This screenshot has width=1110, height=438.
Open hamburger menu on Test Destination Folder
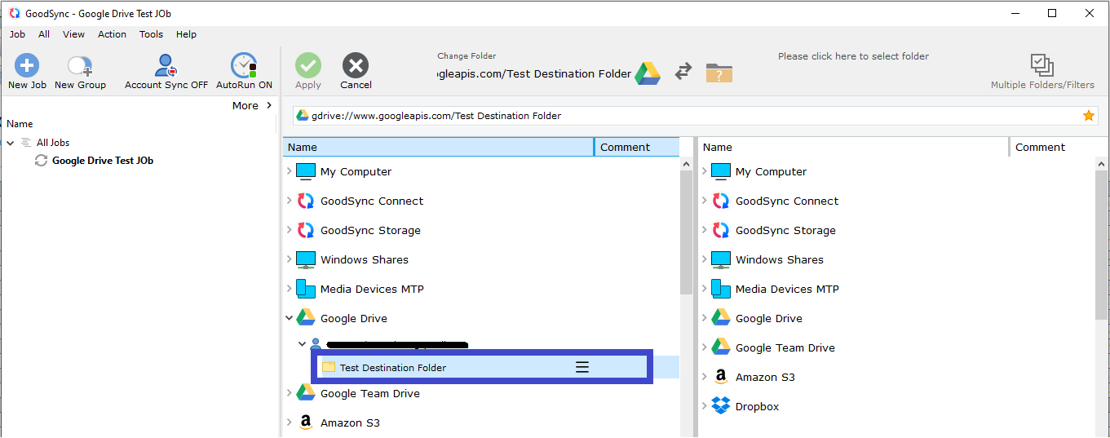click(582, 368)
